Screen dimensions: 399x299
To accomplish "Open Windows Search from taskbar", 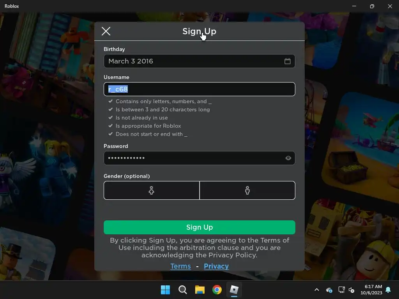I will click(x=182, y=290).
